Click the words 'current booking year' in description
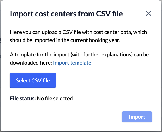162x132 pixels. coord(95,40)
